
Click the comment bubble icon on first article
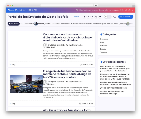point(64,45)
